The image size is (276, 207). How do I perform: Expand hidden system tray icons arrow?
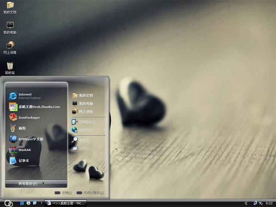pyautogui.click(x=246, y=203)
